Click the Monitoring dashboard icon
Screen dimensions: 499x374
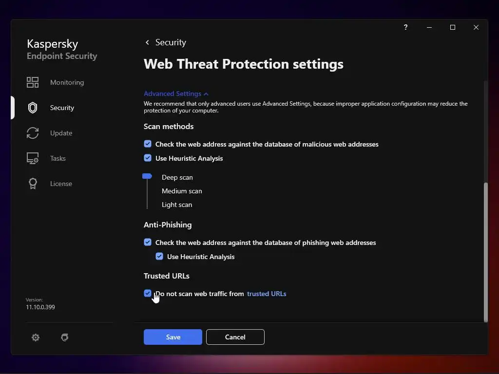(x=33, y=82)
